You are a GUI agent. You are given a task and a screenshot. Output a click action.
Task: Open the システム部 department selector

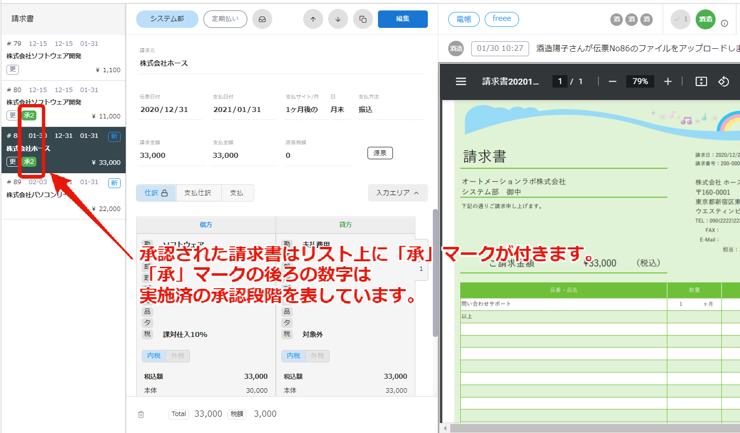pyautogui.click(x=167, y=19)
